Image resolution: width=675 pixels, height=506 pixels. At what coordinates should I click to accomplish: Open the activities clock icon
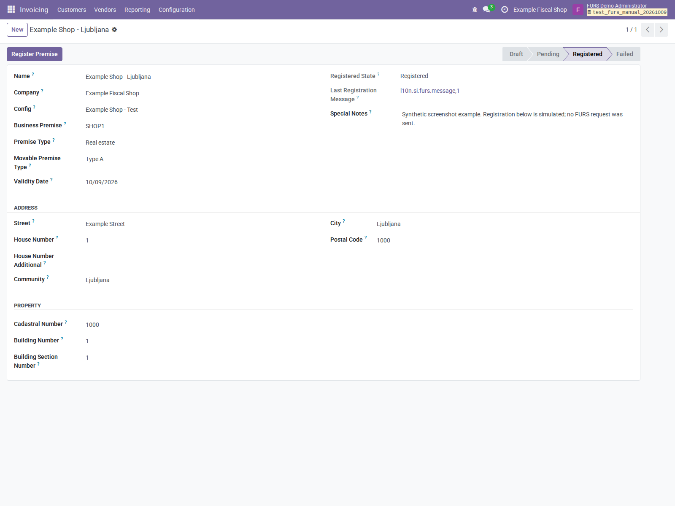coord(505,9)
